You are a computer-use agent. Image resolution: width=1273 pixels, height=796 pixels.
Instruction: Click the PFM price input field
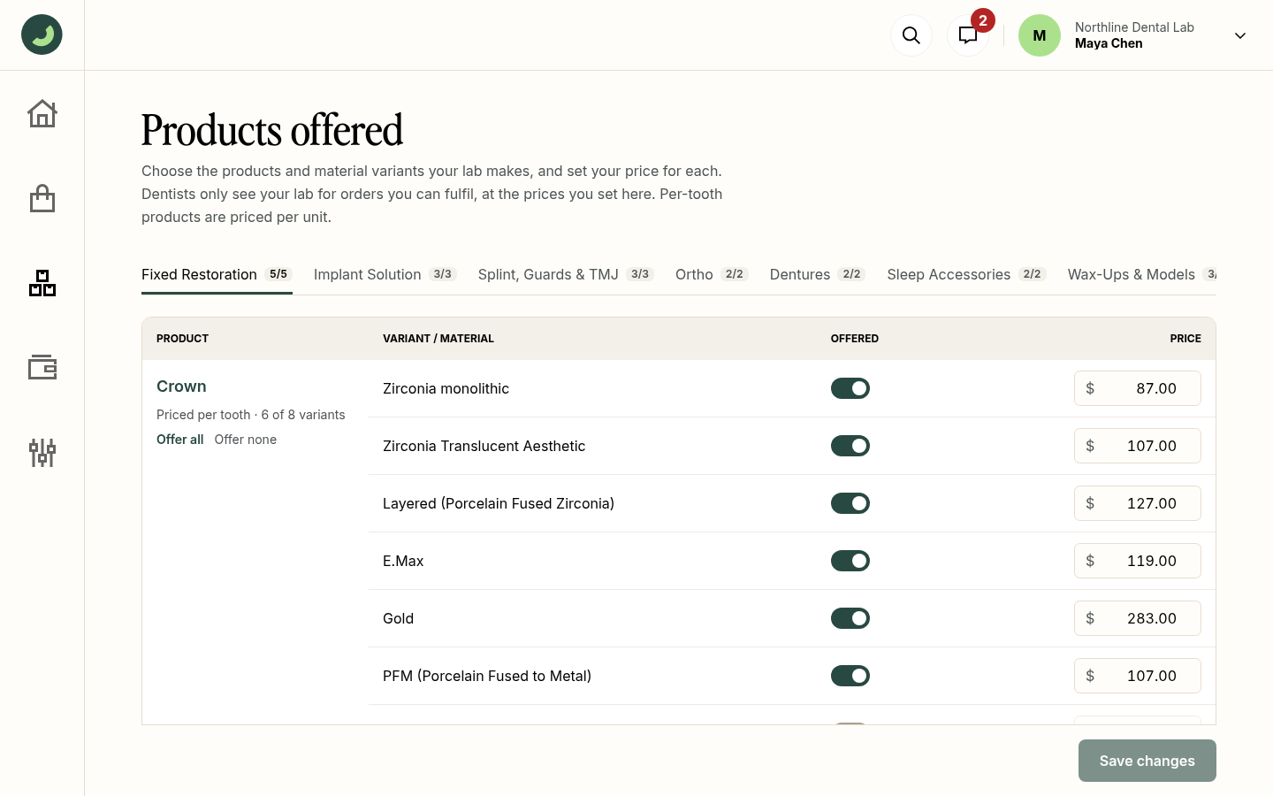click(x=1138, y=676)
